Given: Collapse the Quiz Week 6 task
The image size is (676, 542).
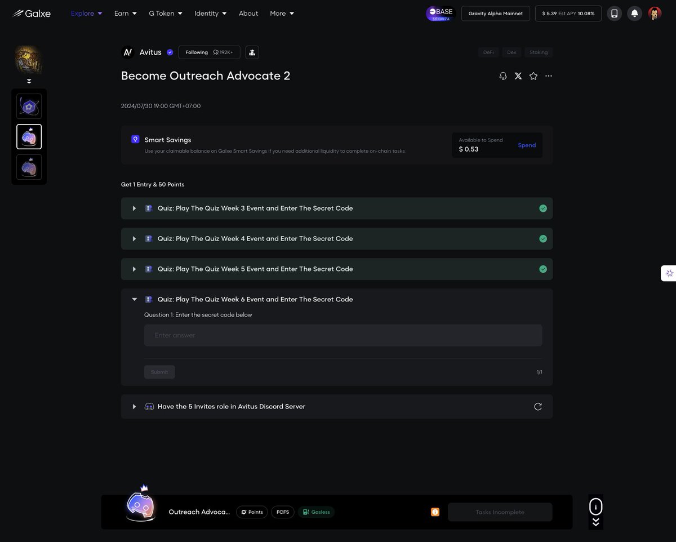Looking at the screenshot, I should (134, 300).
